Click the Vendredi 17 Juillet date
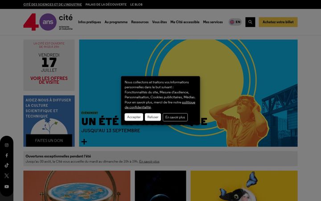The width and height of the screenshot is (321, 201). coord(49,63)
